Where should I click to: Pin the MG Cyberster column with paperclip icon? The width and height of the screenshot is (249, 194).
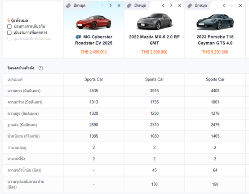[68, 6]
